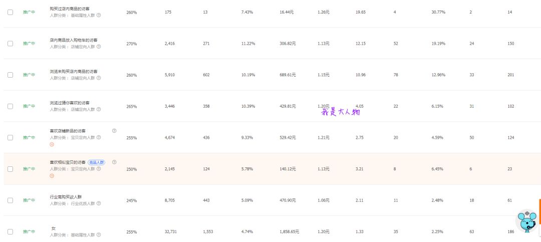Viewport: 541px width, 242px height.
Task: Click 推广中 status in the 女 row
Action: click(29, 232)
